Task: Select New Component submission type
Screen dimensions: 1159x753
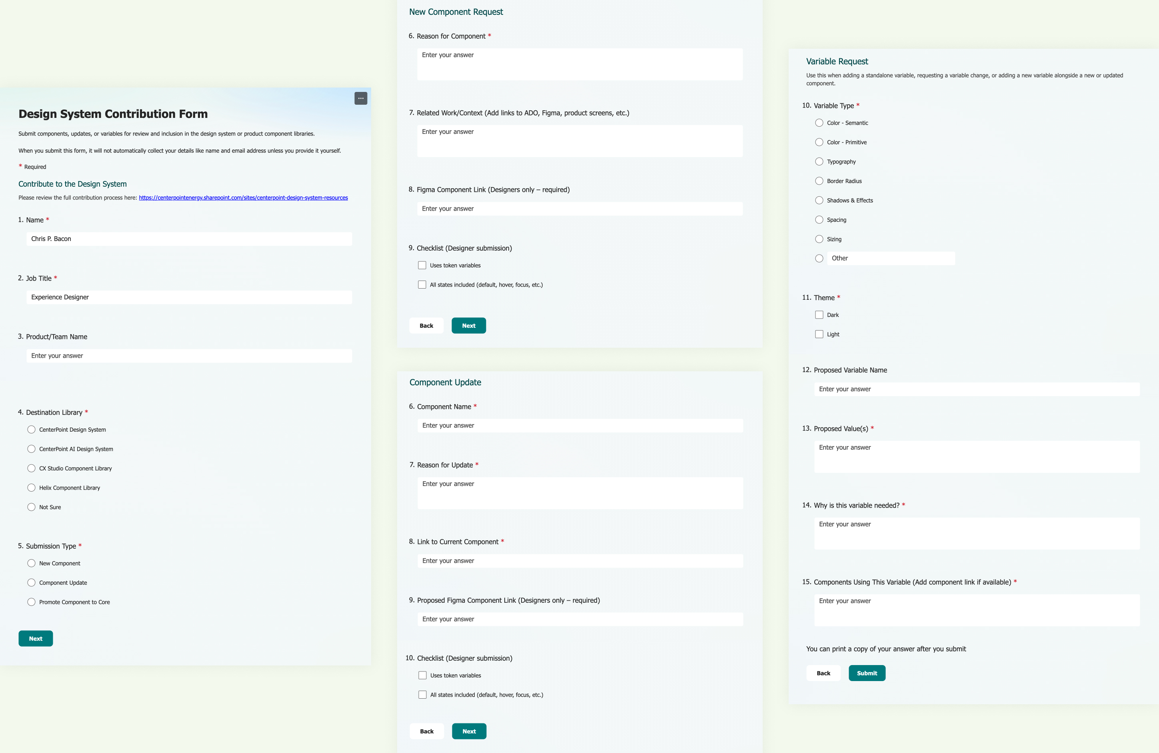Action: [32, 563]
